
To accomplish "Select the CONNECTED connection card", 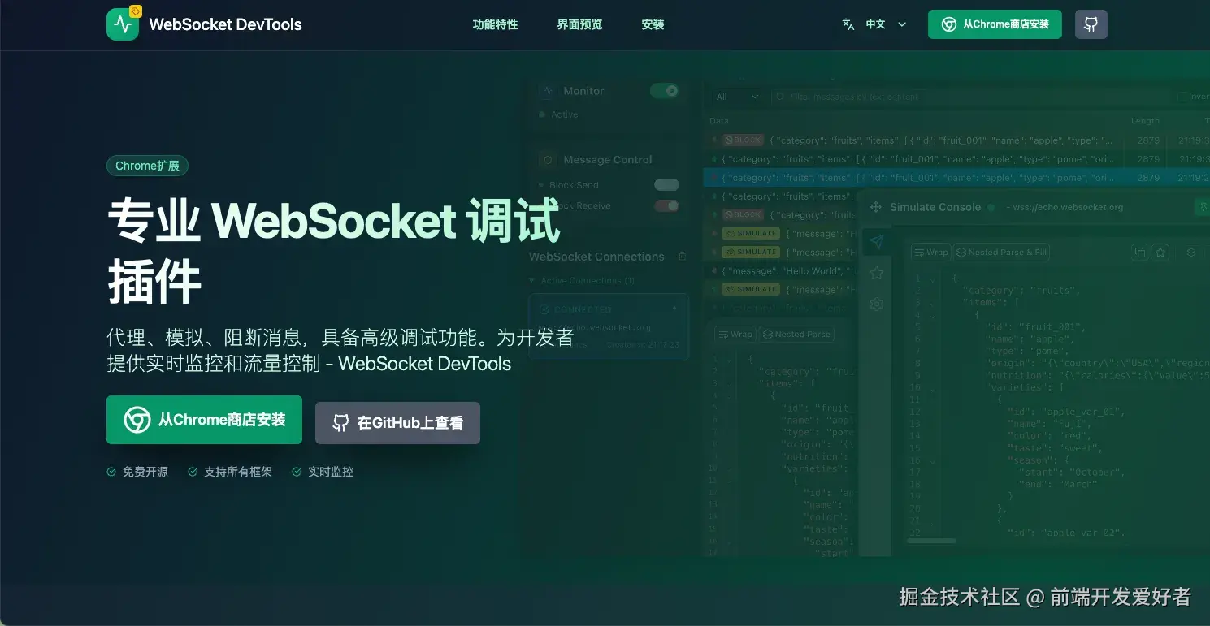I will [x=609, y=326].
